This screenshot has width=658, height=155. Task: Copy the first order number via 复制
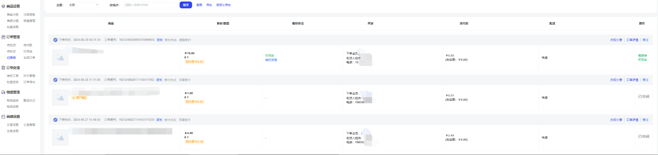point(160,40)
